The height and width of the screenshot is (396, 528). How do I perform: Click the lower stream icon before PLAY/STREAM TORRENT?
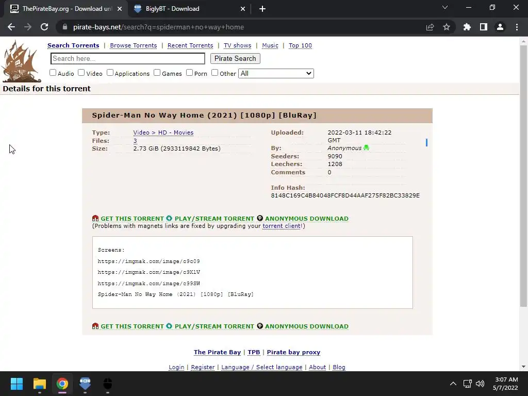[x=169, y=326]
